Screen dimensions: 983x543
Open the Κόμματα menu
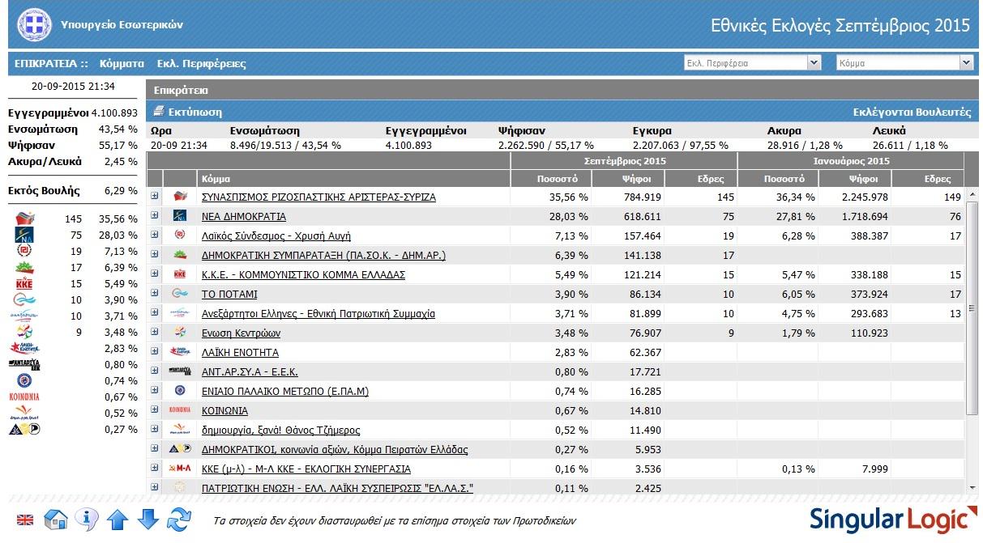tap(122, 63)
